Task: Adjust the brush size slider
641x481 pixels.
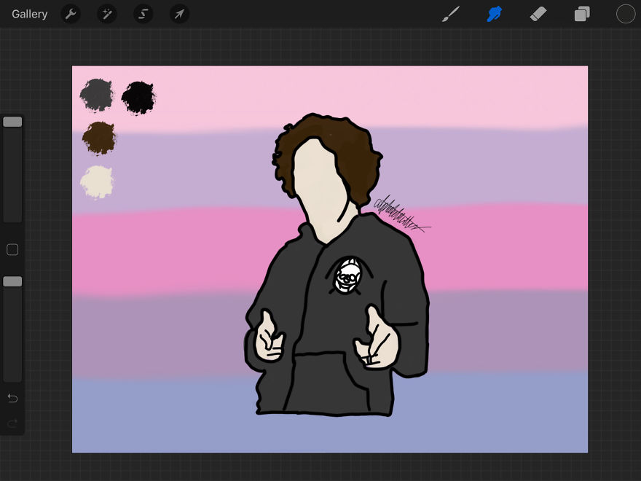Action: (x=12, y=121)
